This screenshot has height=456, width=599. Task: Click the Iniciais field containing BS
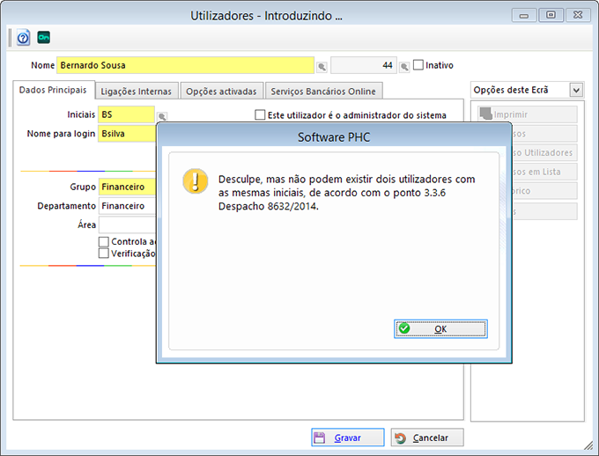click(127, 114)
